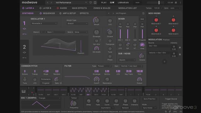The image size is (201, 113).
Task: Toggle the Layer A power button
Action: (x=23, y=8)
